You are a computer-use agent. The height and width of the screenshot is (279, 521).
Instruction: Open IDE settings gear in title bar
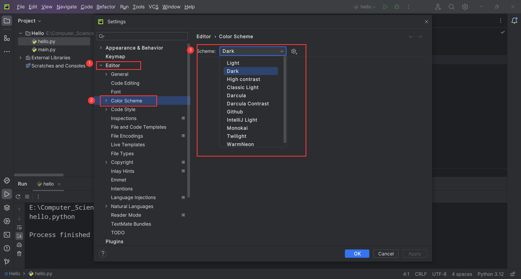click(x=465, y=7)
